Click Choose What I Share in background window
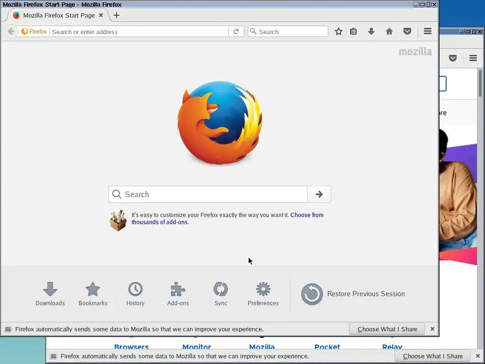The width and height of the screenshot is (485, 364). click(x=432, y=356)
